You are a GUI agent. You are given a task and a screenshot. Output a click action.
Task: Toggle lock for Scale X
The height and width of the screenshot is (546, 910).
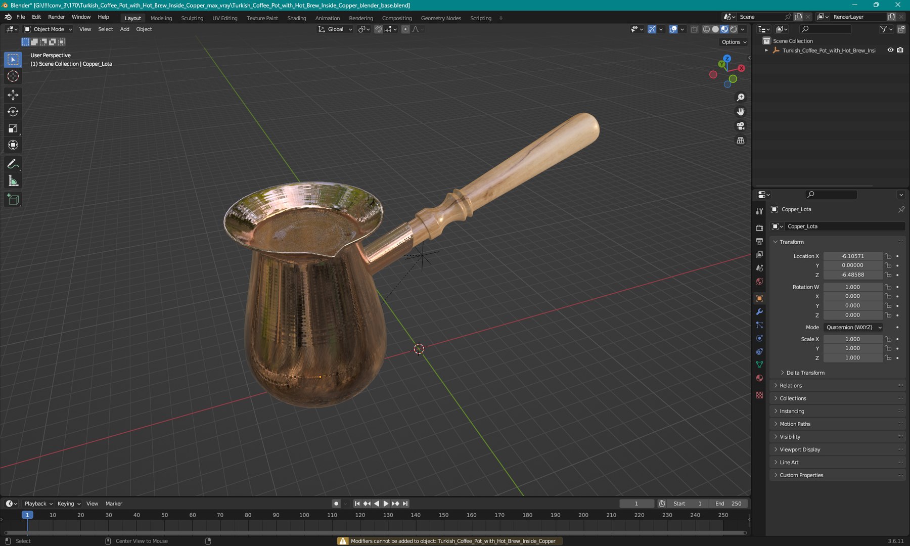point(888,339)
